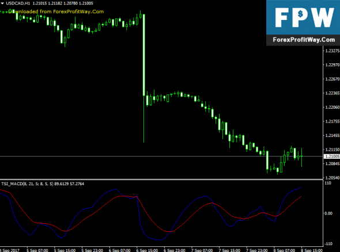Viewport: 340px width, 252px height.
Task: Click the 5 Sep 23:00 time label
Action: [92, 250]
